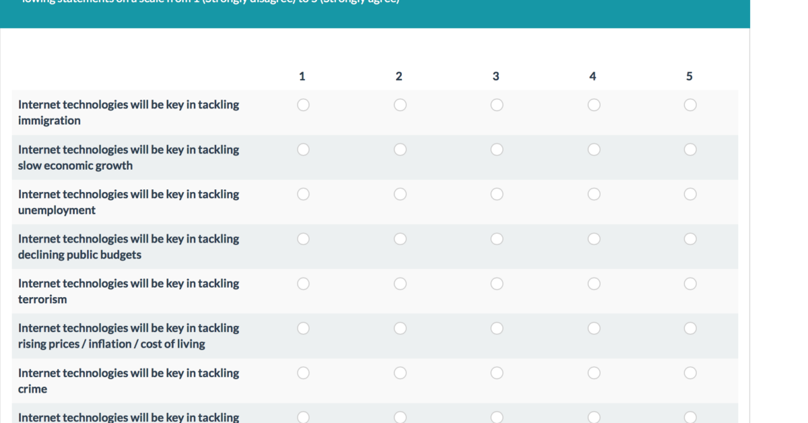808x423 pixels.
Task: Select rating 1 for tackling immigration
Action: (x=303, y=105)
